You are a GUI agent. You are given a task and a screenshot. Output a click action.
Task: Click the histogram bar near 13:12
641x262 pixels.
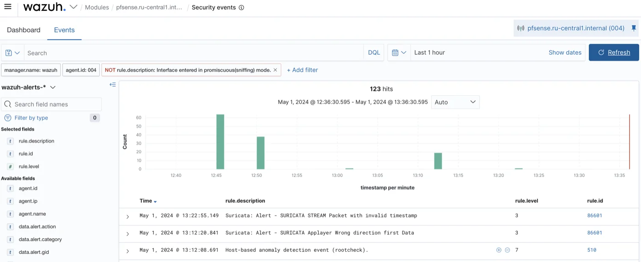(438, 161)
